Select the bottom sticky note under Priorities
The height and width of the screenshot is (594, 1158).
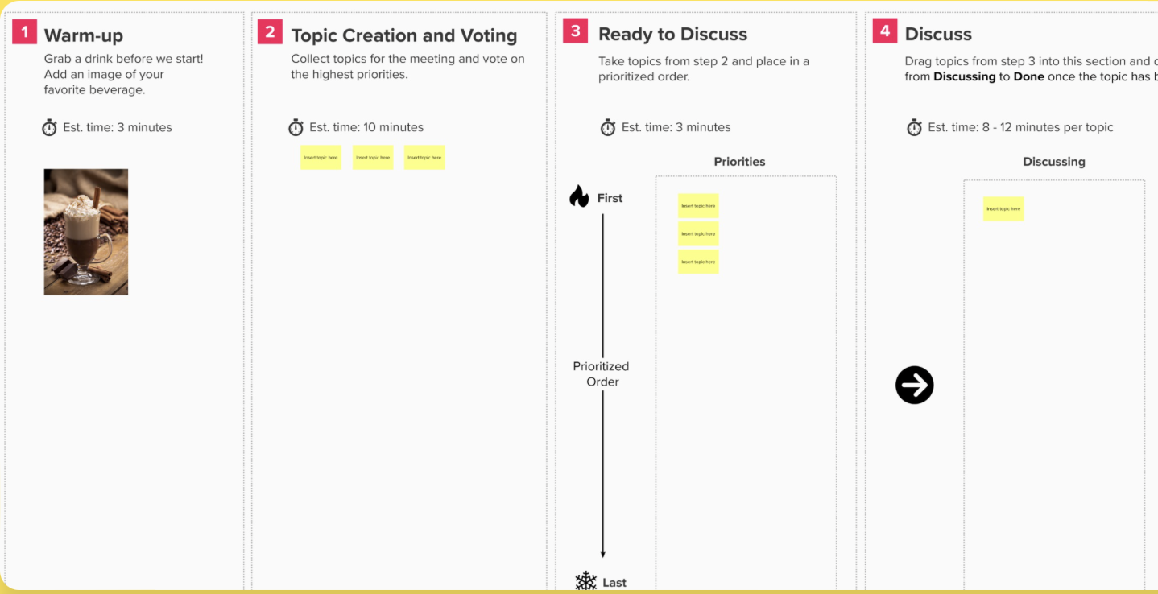[698, 262]
